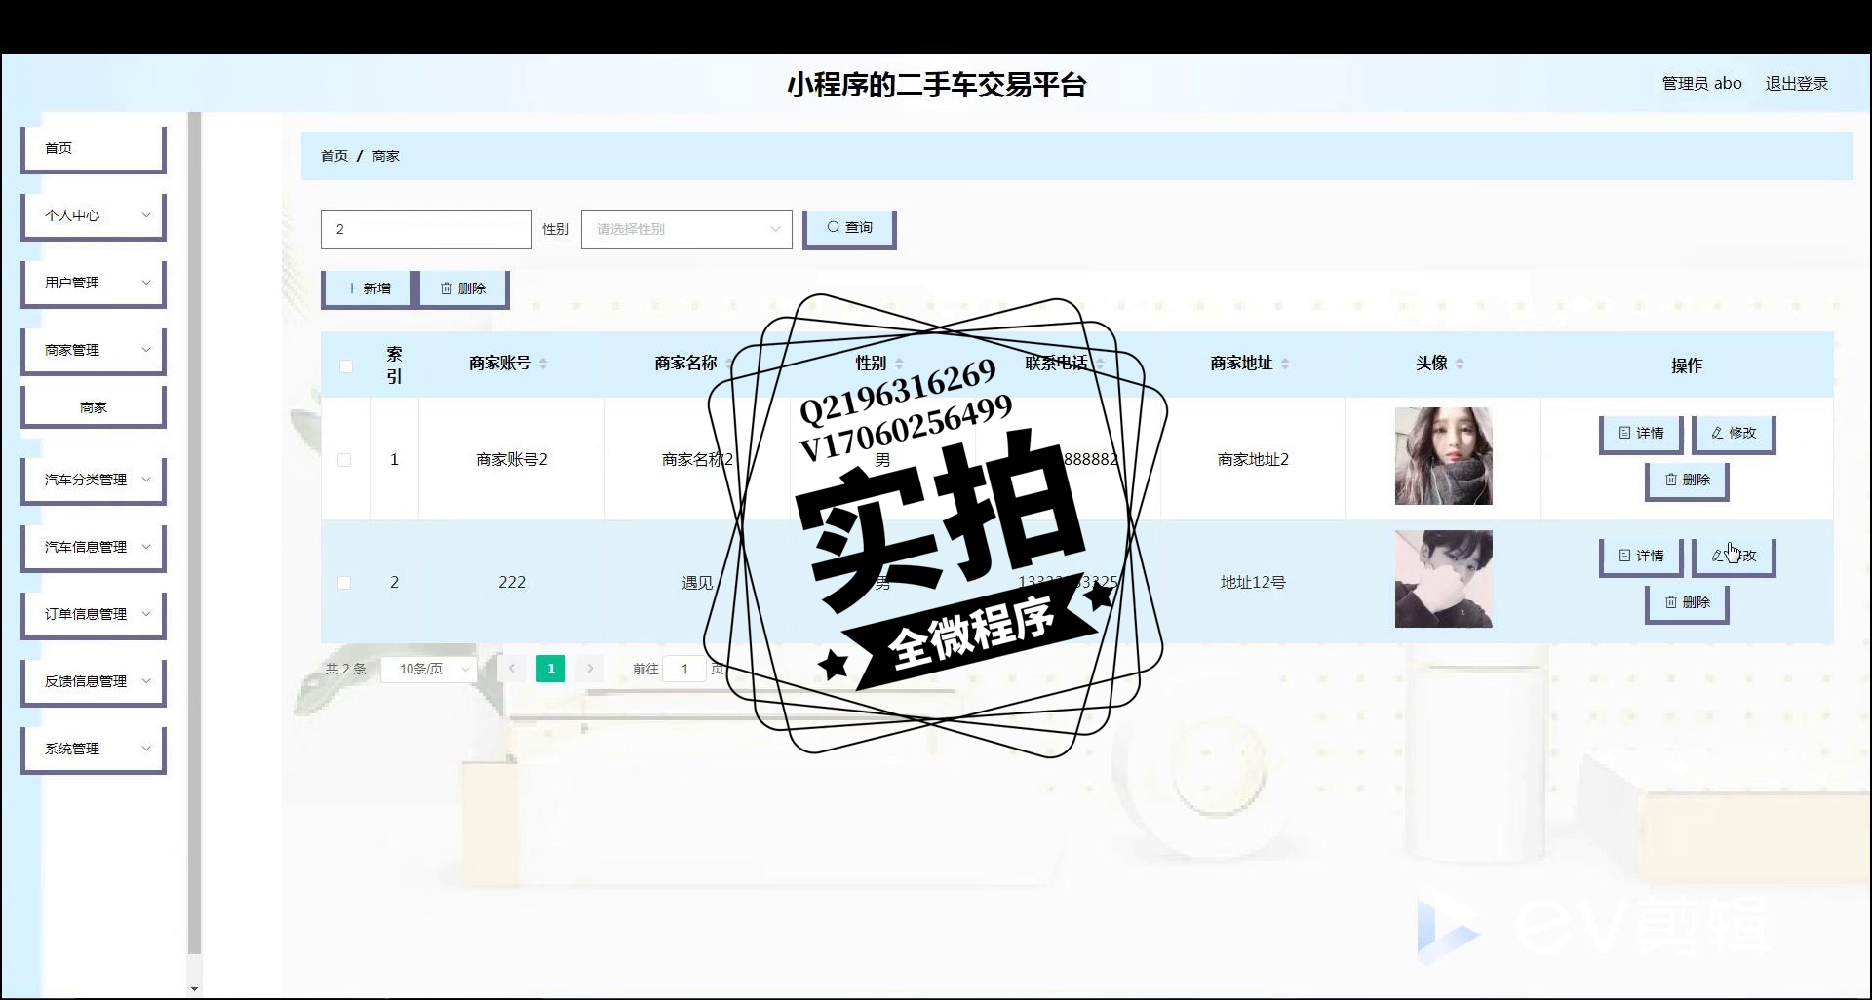Click the 新增 button
This screenshot has width=1872, height=1000.
368,288
